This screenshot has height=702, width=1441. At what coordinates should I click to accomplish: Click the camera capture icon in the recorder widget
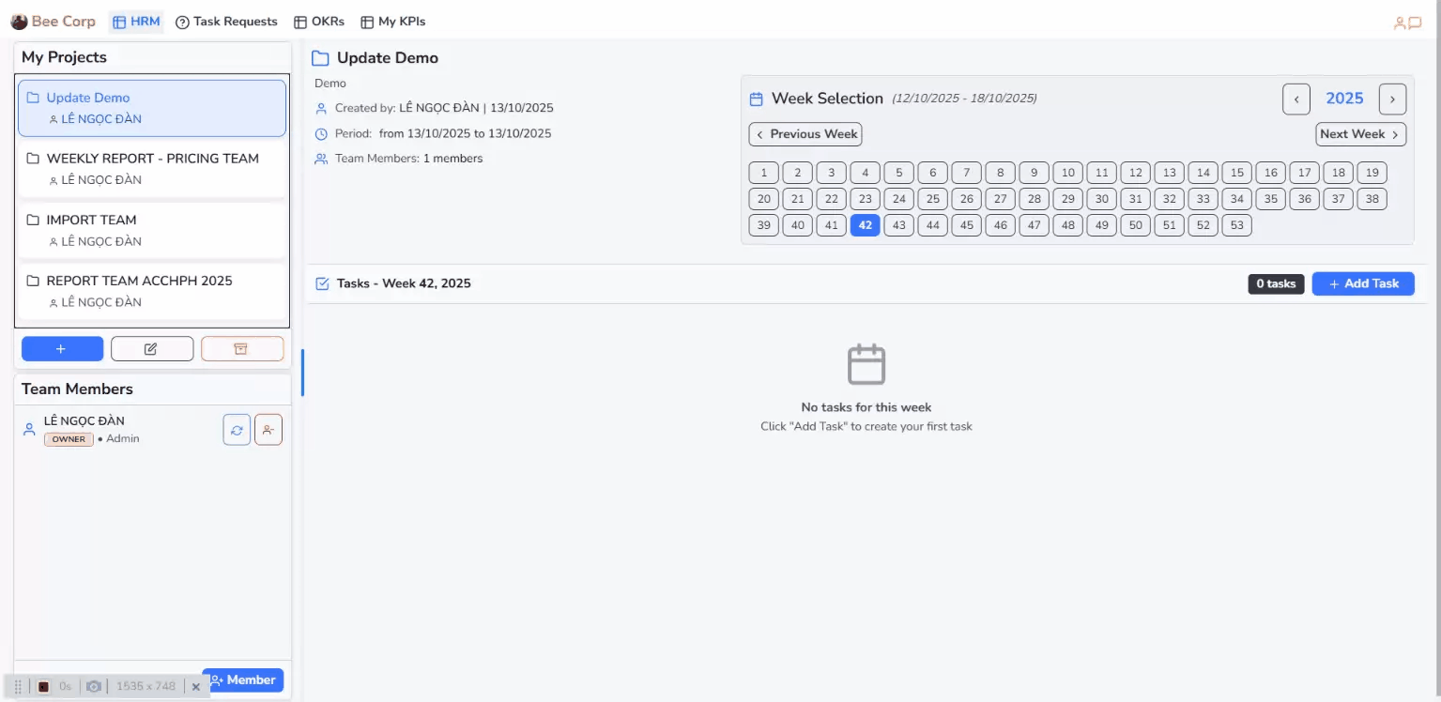(93, 685)
